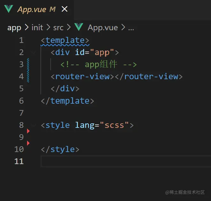211x201 pixels.
Task: Click the closing </div> tag on line 5
Action: click(65, 89)
